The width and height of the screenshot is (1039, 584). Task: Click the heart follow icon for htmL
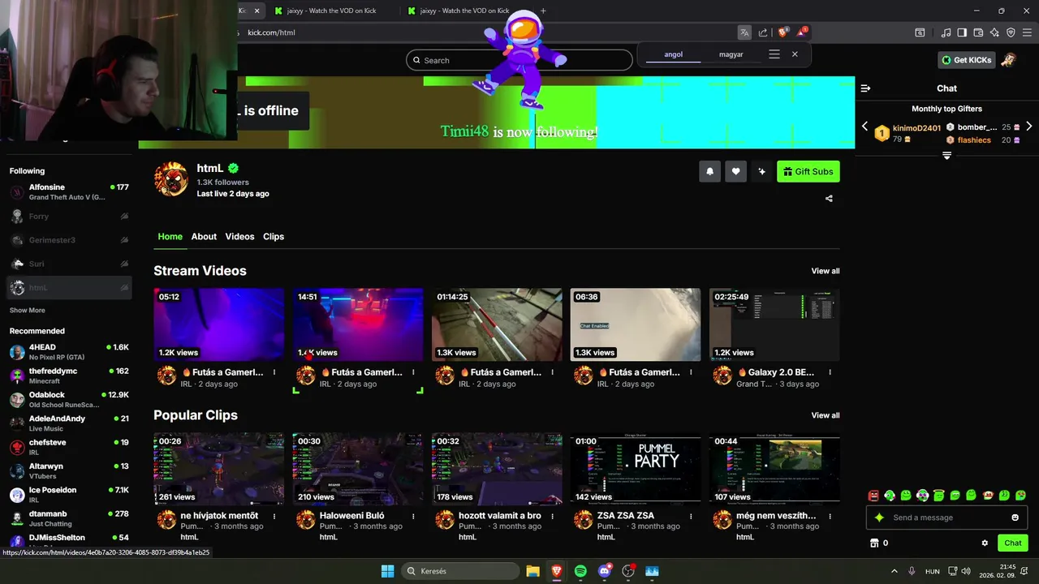point(735,171)
